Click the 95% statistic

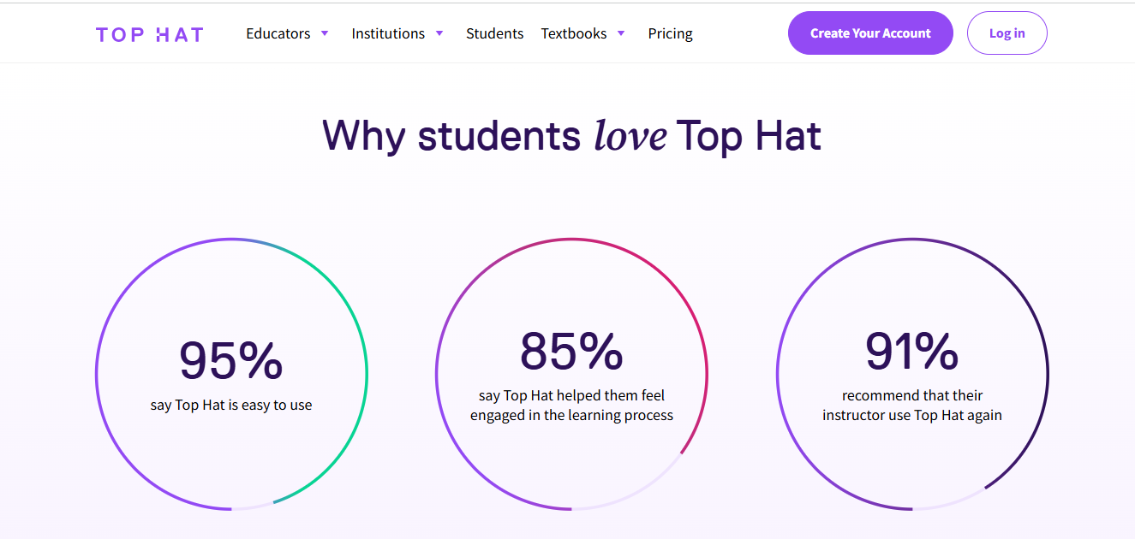(x=231, y=360)
